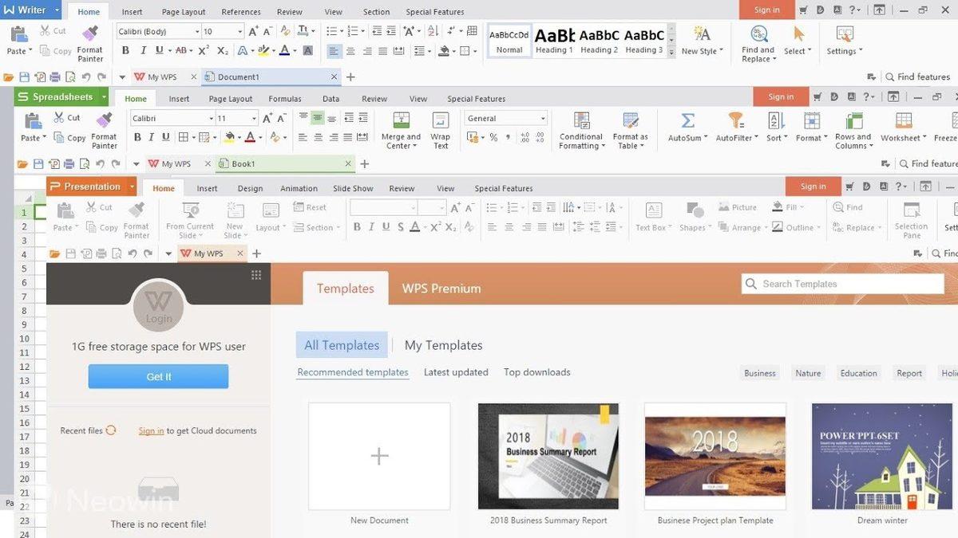Open Conditional Formatting in Spreadsheets
Viewport: 958px width, 538px height.
pos(580,129)
